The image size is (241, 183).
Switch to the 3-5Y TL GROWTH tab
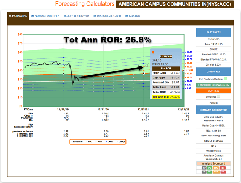click(x=76, y=16)
